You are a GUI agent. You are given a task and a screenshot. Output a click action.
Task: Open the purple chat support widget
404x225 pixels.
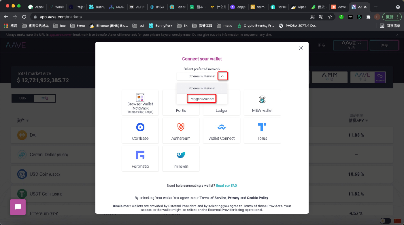tap(18, 207)
